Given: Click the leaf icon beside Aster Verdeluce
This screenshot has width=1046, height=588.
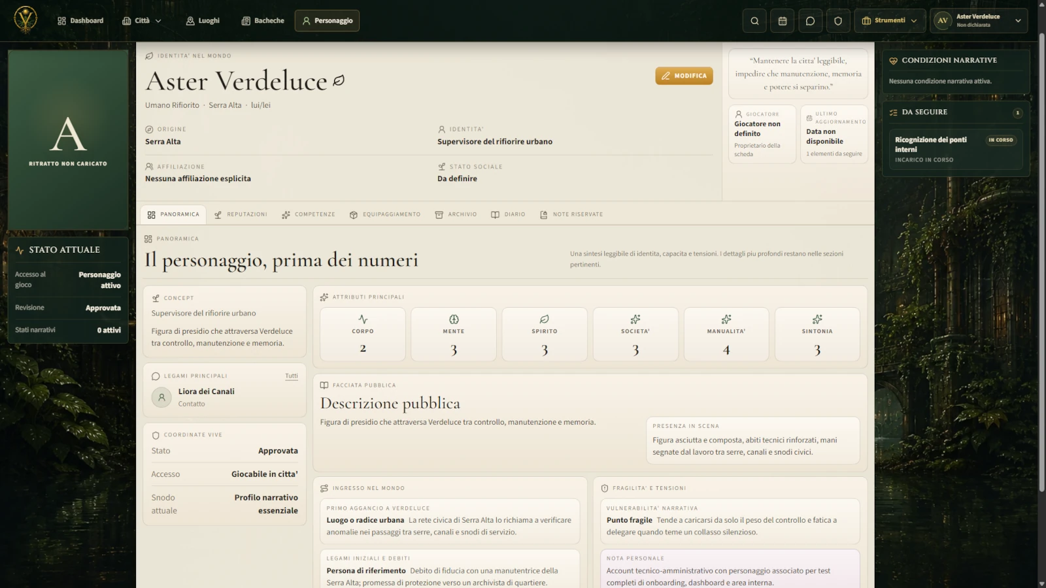Looking at the screenshot, I should 339,80.
